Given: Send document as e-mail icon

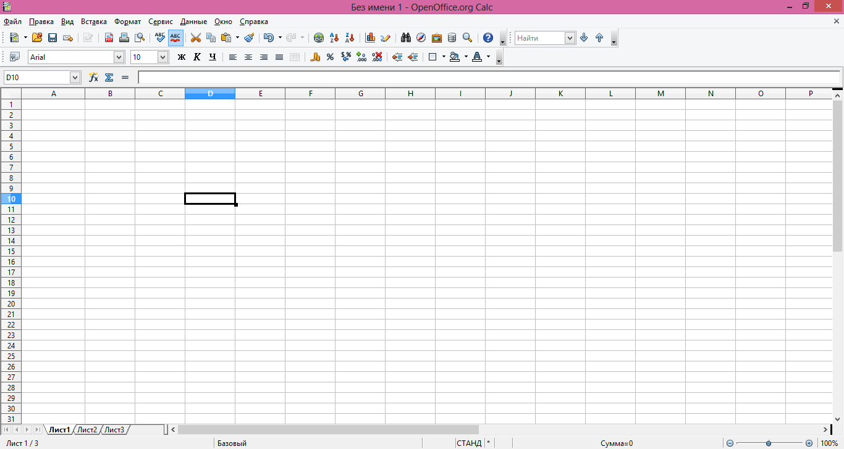Looking at the screenshot, I should pyautogui.click(x=68, y=38).
